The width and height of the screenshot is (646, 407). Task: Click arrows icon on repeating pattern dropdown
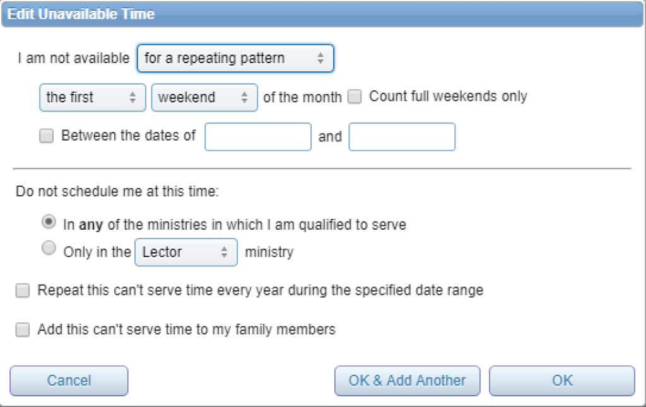[320, 58]
